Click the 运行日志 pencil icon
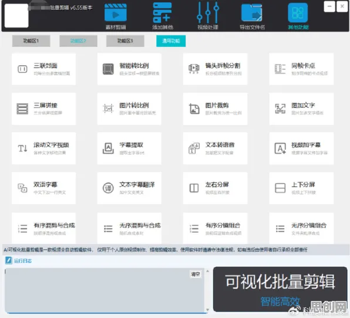The image size is (350, 318). coord(8,261)
